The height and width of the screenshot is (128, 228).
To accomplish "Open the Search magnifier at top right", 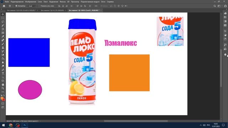I will [x=215, y=6].
